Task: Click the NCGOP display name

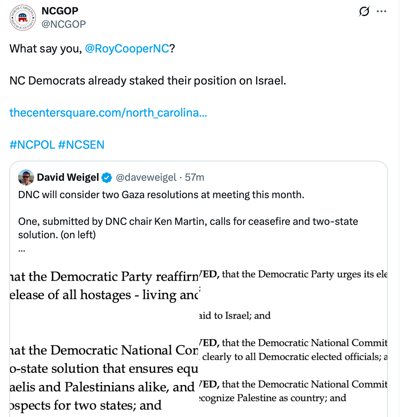Action: [x=60, y=11]
